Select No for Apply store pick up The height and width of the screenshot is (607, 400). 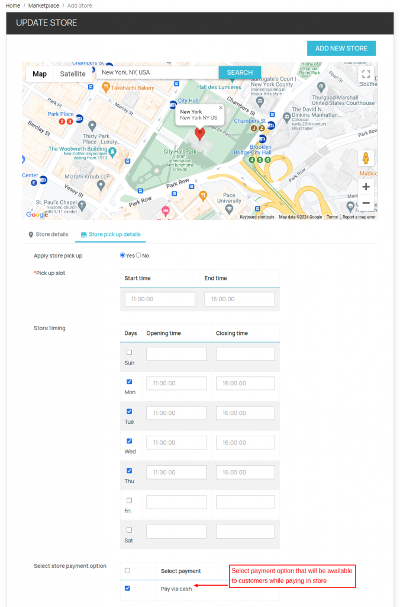[138, 255]
